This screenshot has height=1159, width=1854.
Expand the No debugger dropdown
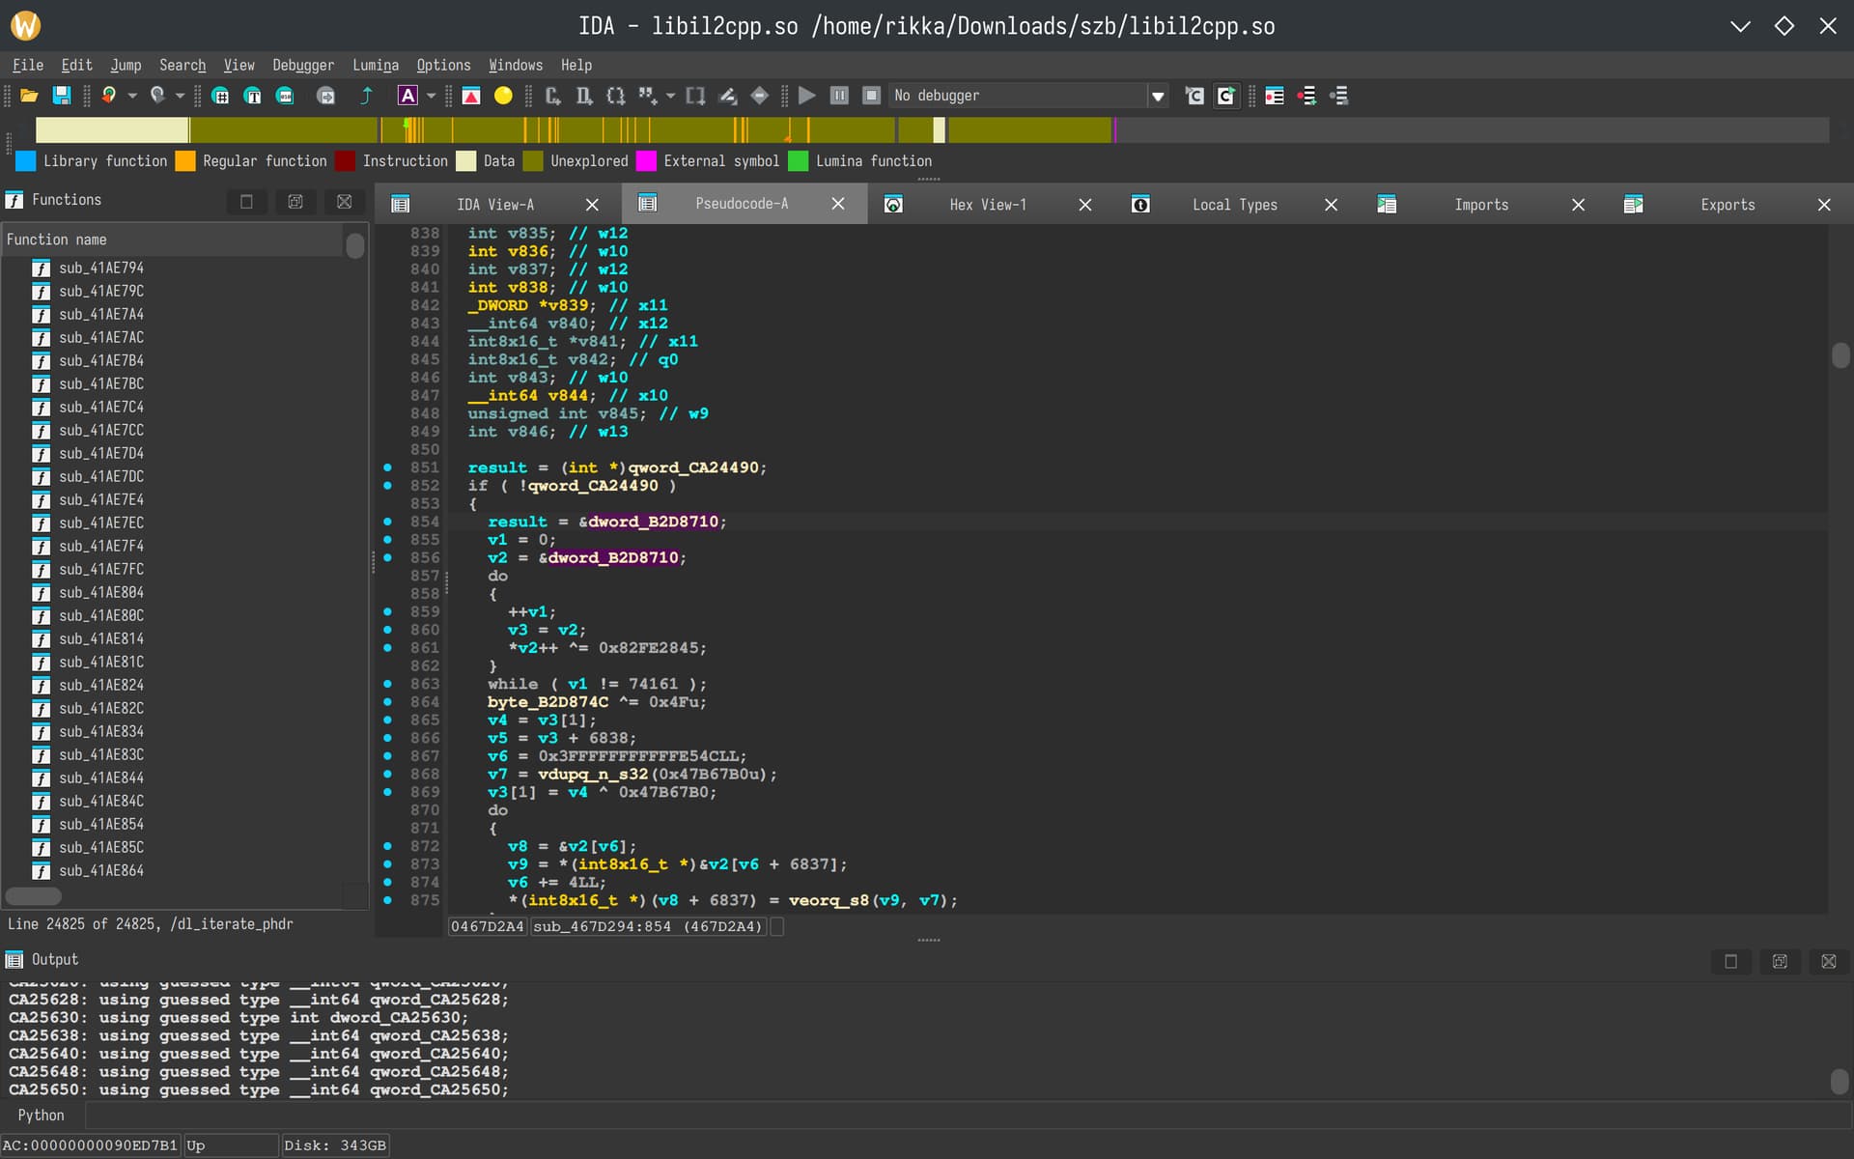(1157, 96)
